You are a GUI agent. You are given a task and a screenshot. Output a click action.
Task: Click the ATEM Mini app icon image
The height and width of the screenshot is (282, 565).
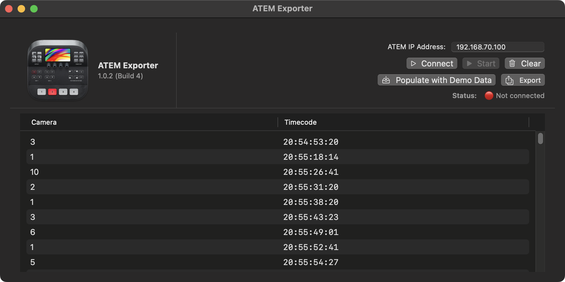(58, 70)
